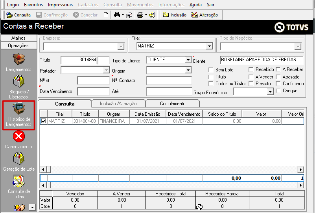Click the Consulta toolbar button
Image resolution: width=315 pixels, height=213 pixels.
pyautogui.click(x=18, y=15)
